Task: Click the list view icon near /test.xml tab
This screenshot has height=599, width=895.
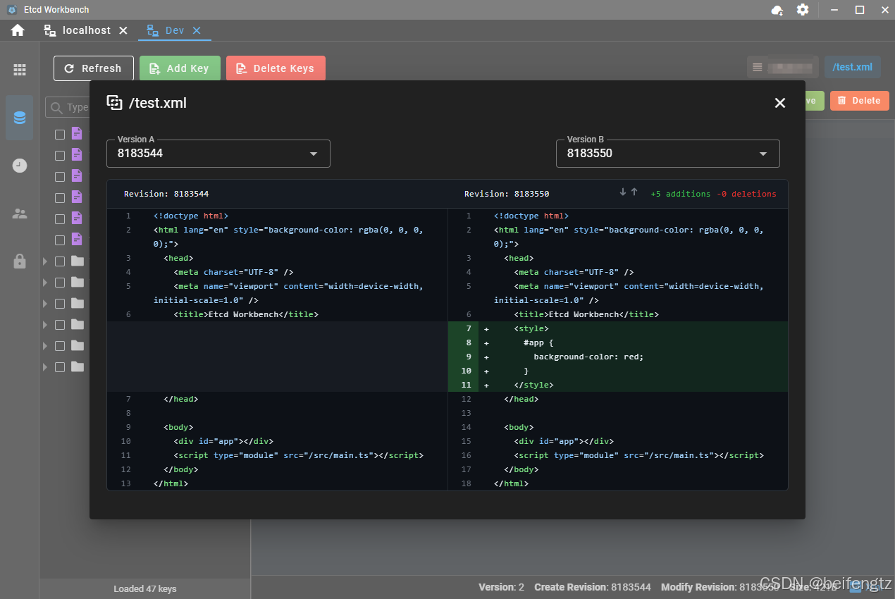Action: (x=758, y=67)
